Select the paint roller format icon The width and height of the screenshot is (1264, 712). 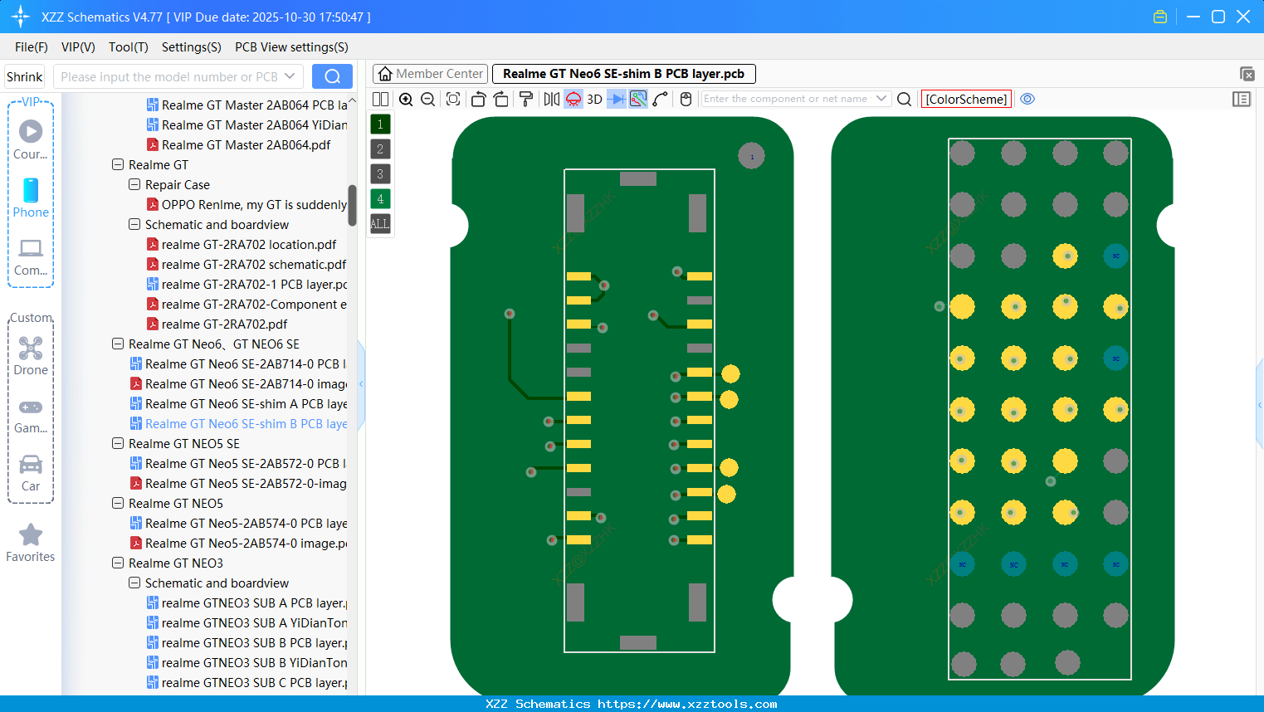click(x=525, y=99)
